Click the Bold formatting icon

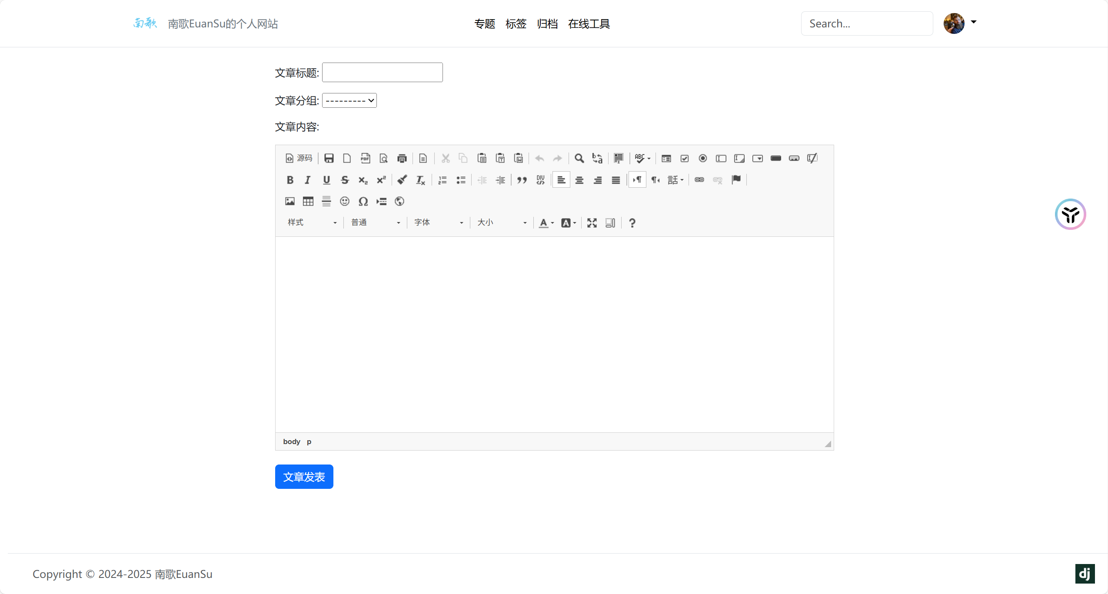point(290,180)
